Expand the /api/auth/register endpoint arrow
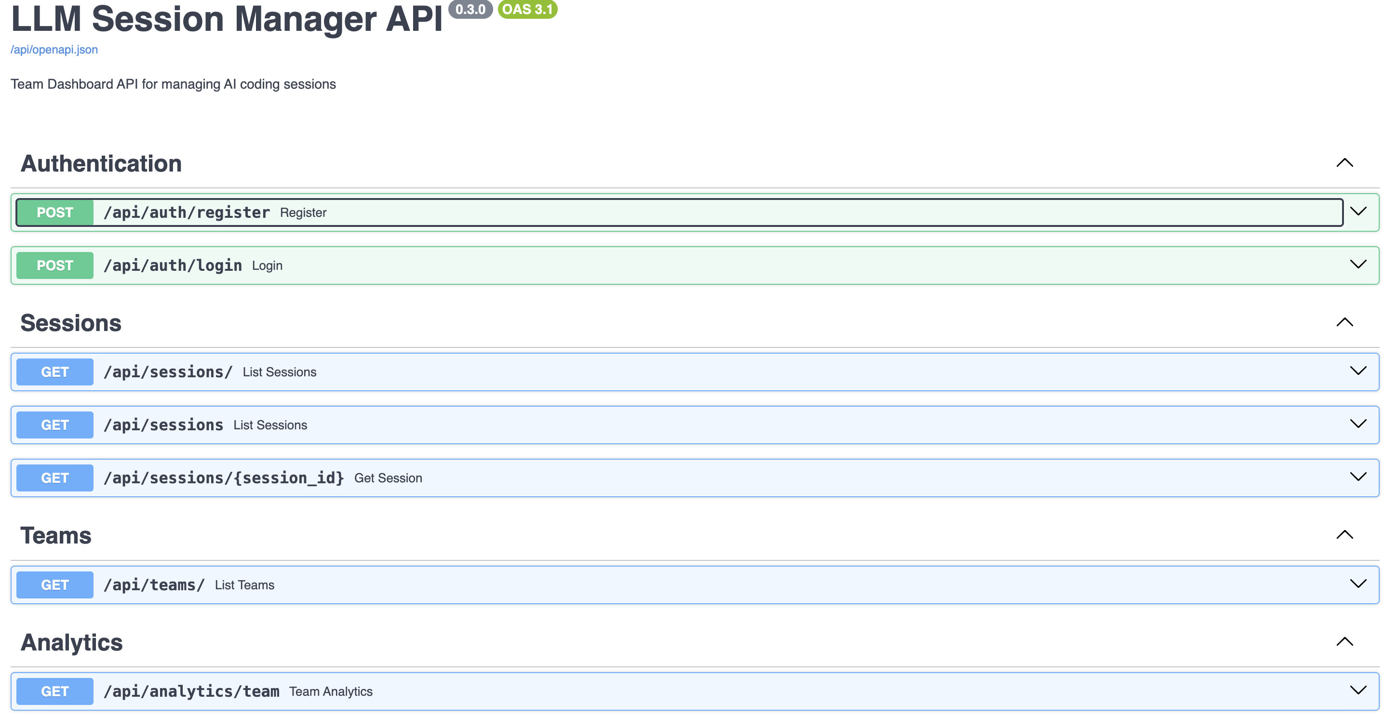 click(1358, 212)
